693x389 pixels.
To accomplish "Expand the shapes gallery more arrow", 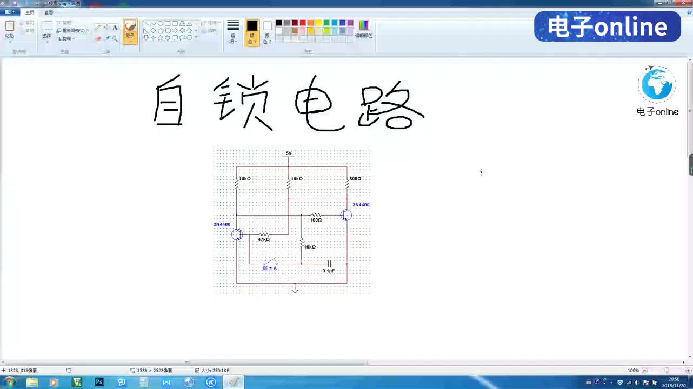I will coord(196,38).
